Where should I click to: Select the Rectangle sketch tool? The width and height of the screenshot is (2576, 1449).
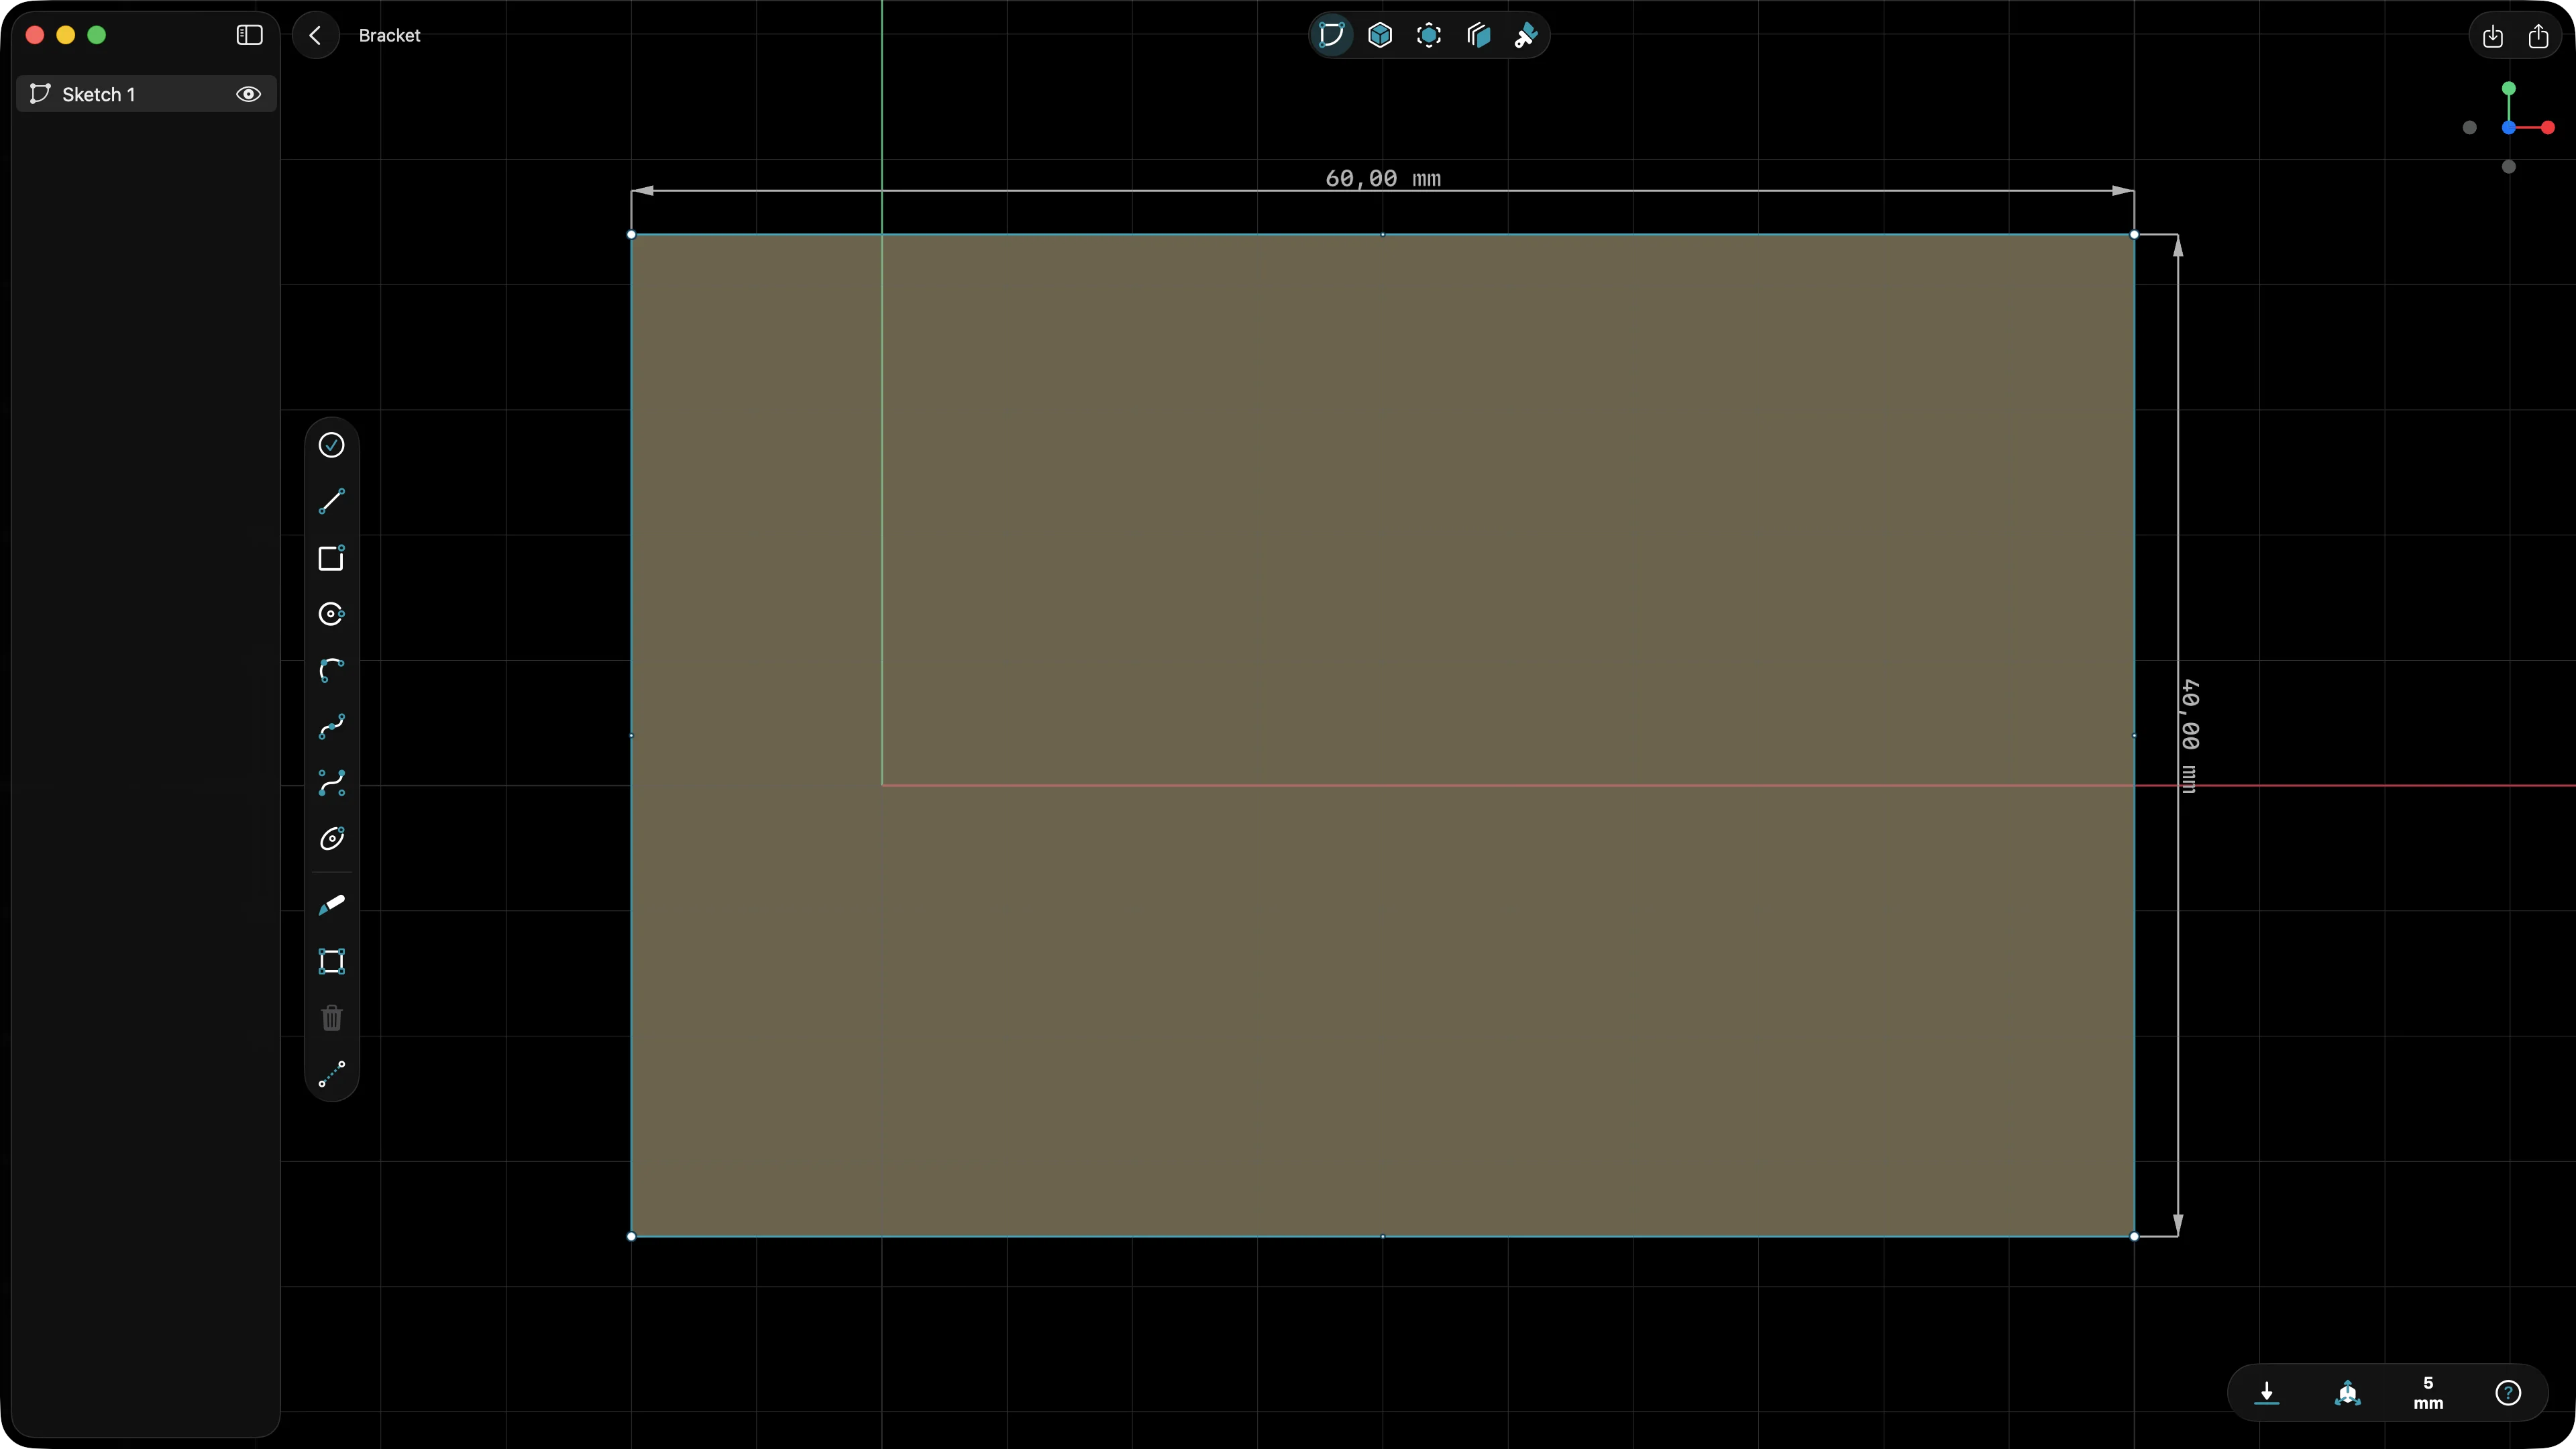[x=331, y=558]
